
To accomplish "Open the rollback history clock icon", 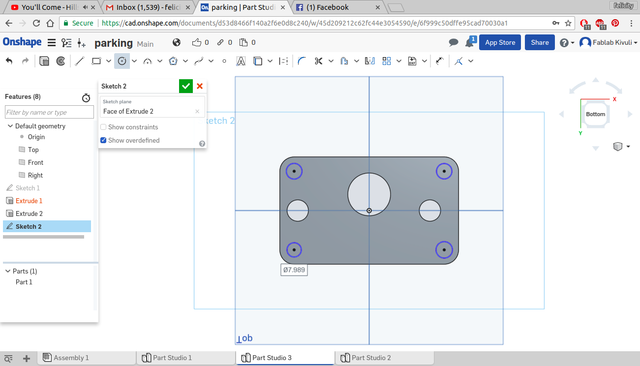I will coord(86,97).
